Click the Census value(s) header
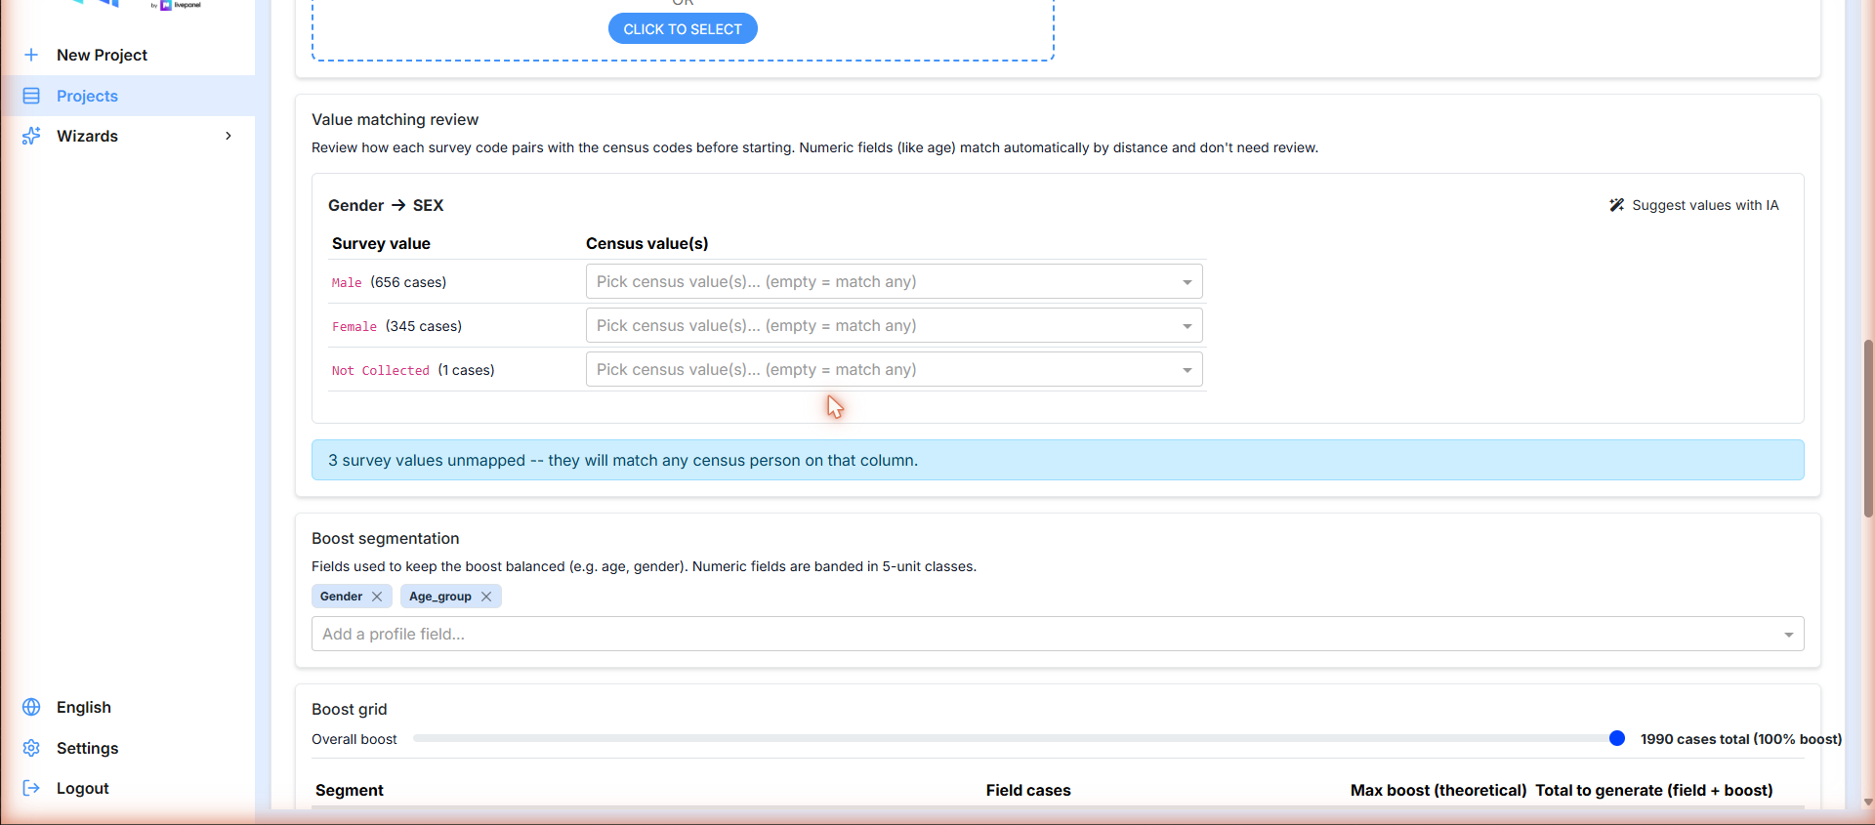The image size is (1875, 825). point(647,243)
